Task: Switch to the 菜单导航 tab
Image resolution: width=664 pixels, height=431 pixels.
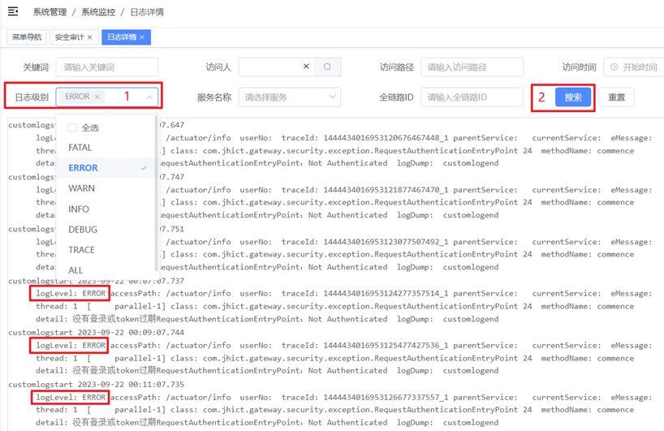Action: pyautogui.click(x=27, y=37)
